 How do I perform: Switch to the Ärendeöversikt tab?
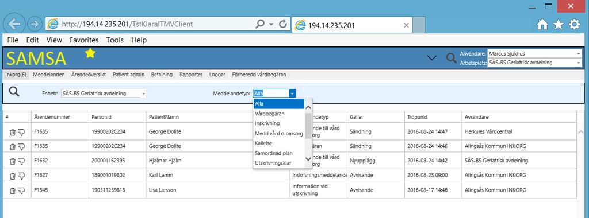click(x=88, y=75)
